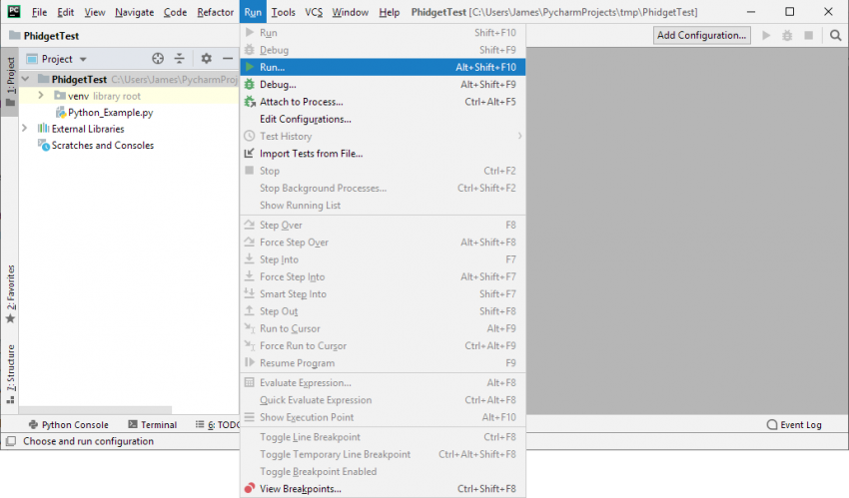Image resolution: width=849 pixels, height=498 pixels.
Task: Close the open Run menu in the menu bar
Action: [x=253, y=12]
